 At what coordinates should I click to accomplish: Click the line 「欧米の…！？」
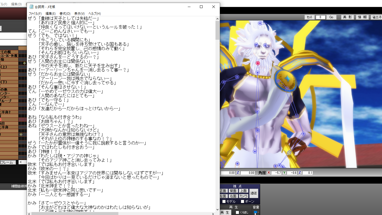pyautogui.click(x=54, y=169)
